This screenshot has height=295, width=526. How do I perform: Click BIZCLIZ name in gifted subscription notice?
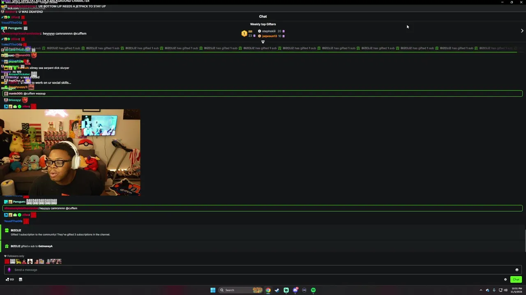click(x=16, y=230)
